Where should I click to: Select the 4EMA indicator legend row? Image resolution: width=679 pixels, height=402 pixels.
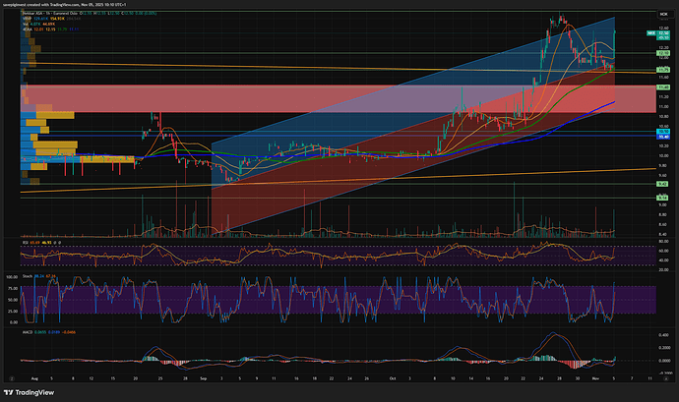(26, 31)
